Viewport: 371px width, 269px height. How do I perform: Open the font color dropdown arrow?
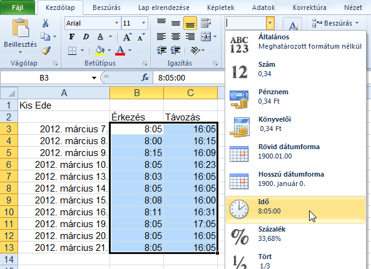click(x=130, y=51)
